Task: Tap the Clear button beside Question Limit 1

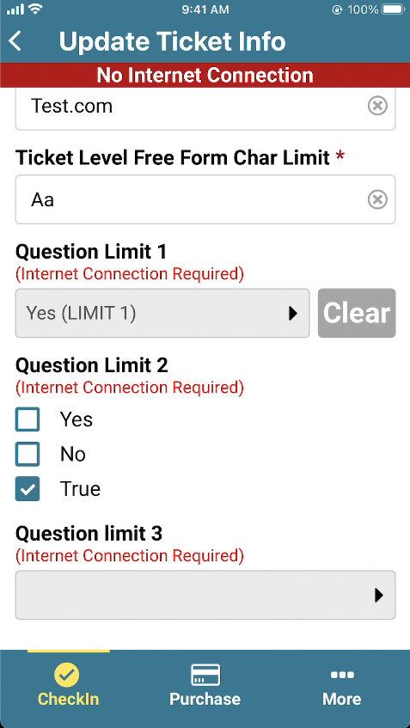Action: pyautogui.click(x=357, y=314)
